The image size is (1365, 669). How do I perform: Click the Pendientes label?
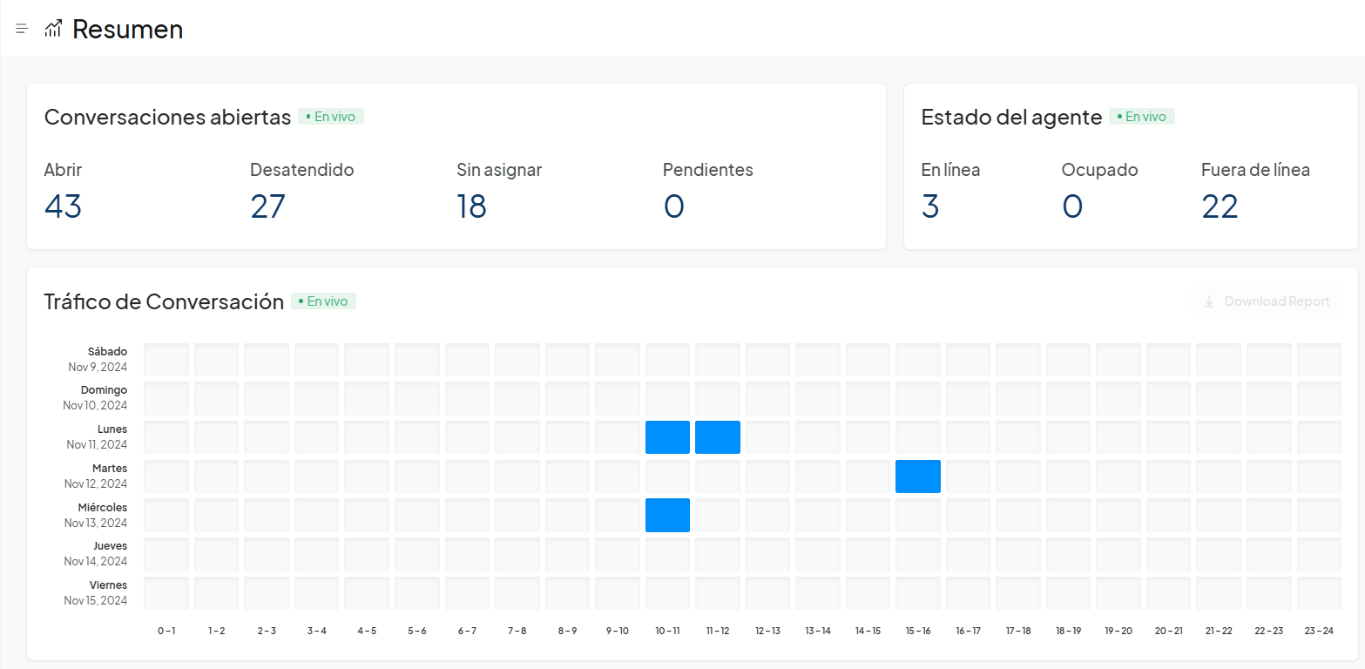point(708,170)
